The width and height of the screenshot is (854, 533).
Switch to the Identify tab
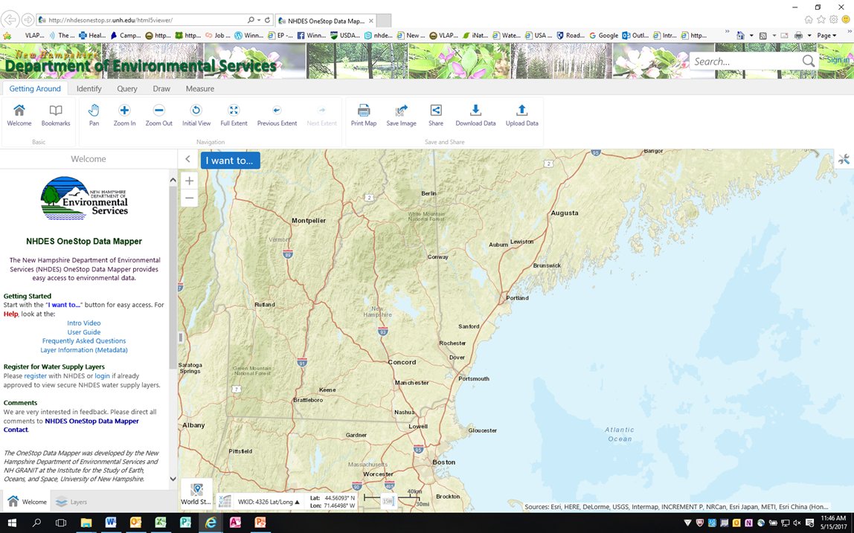89,88
